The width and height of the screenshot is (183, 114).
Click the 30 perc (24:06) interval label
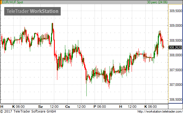pyautogui.click(x=157, y=2)
